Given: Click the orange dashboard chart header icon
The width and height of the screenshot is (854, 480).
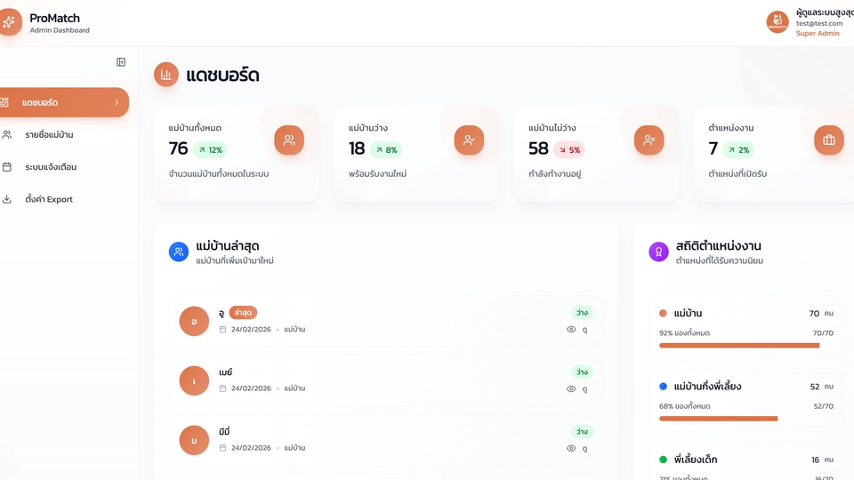Looking at the screenshot, I should pos(166,75).
